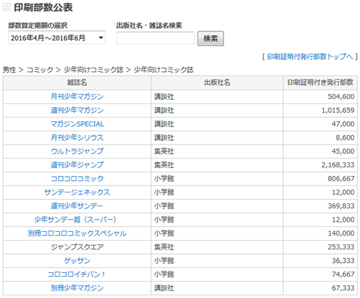The width and height of the screenshot is (360, 298).
Task: Open the 印刷証明付発行部数トップへ link
Action: [x=310, y=57]
